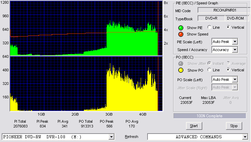This screenshot has width=251, height=142.
Task: Click the PO Peak value 566
Action: pyautogui.click(x=109, y=126)
